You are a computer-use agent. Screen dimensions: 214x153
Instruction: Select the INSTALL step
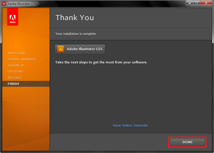click(15, 78)
